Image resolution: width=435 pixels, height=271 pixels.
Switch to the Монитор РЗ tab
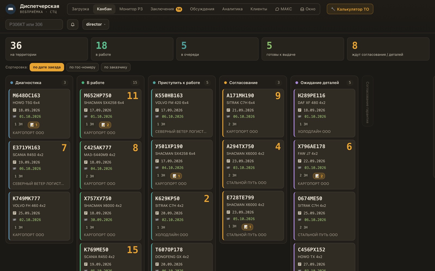pos(131,9)
